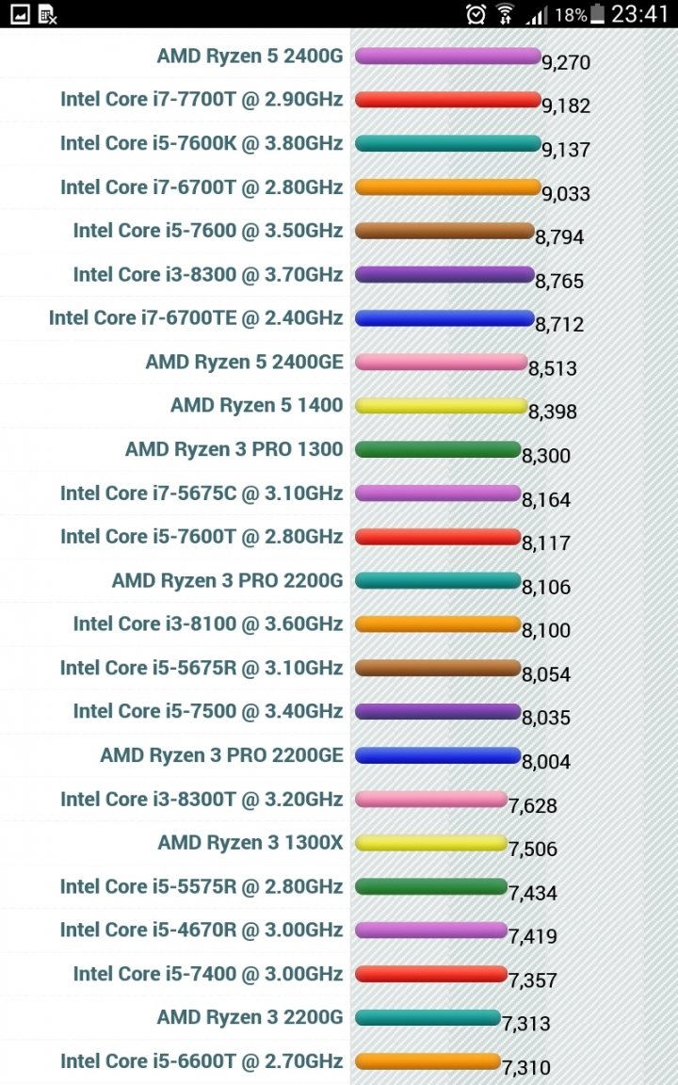
Task: Tap the cellular signal strength icon
Action: 536,14
